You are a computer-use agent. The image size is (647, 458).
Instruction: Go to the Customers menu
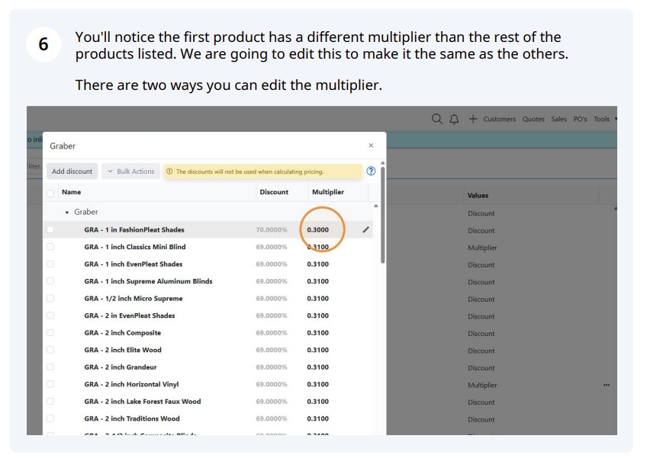point(499,119)
